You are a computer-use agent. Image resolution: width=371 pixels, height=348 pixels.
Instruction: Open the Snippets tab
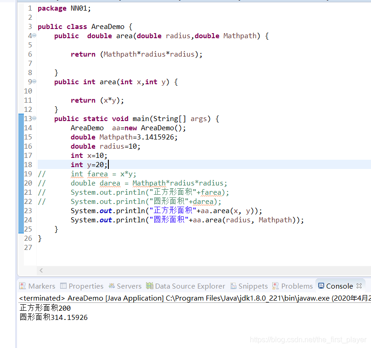point(249,286)
